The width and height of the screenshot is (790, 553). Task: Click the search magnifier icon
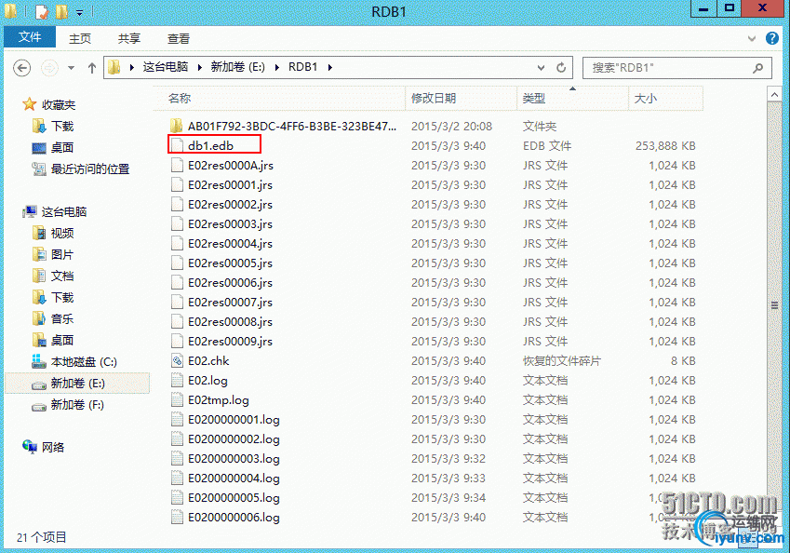coord(757,68)
